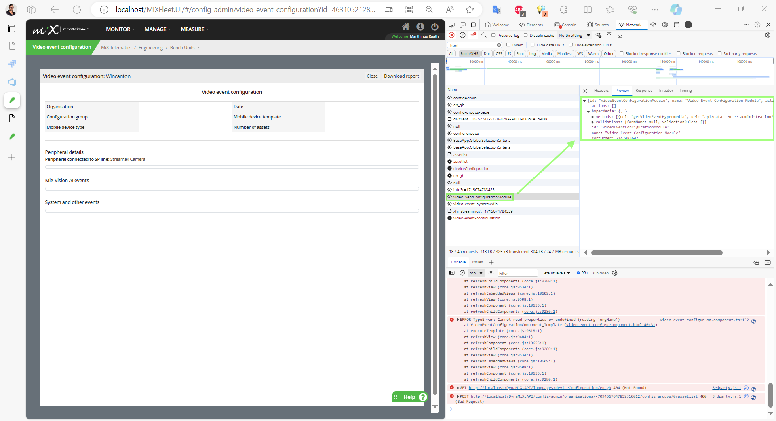Open DevTools Network settings gear
Viewport: 776px width, 421px height.
pos(767,35)
